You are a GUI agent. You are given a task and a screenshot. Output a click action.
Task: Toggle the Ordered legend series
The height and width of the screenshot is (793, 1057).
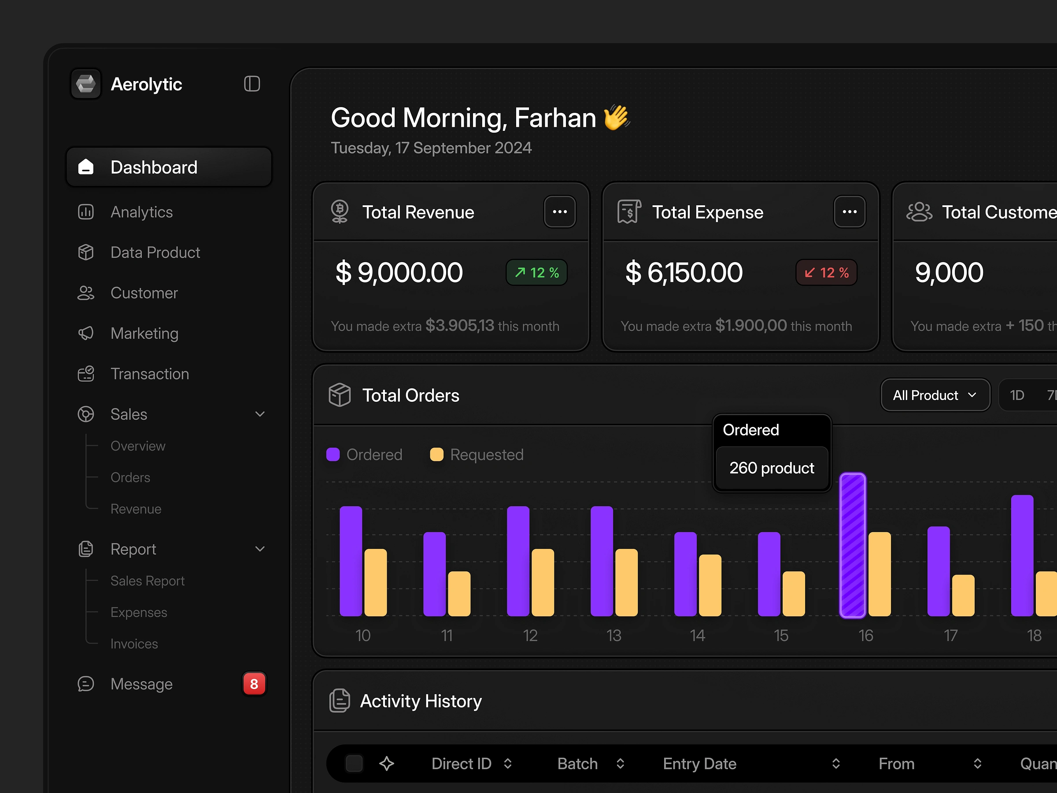[365, 455]
